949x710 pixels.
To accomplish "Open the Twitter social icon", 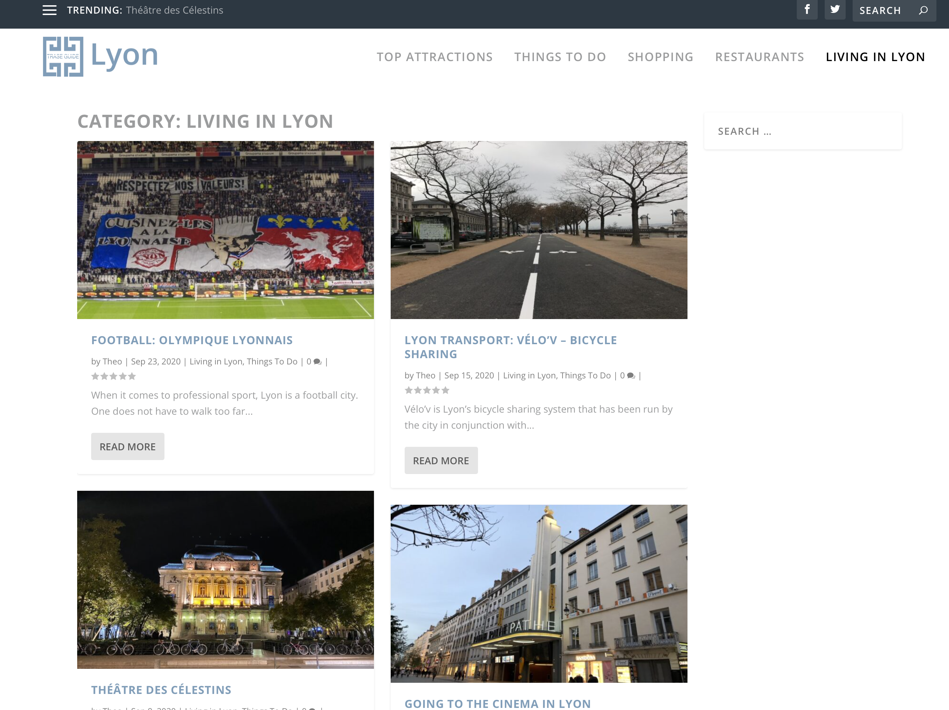I will pos(835,9).
